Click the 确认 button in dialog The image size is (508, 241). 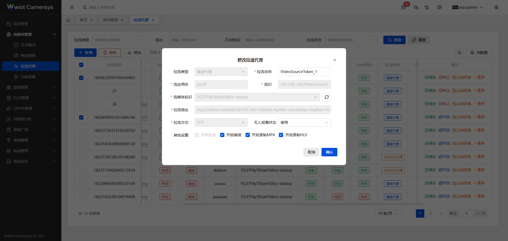click(329, 152)
